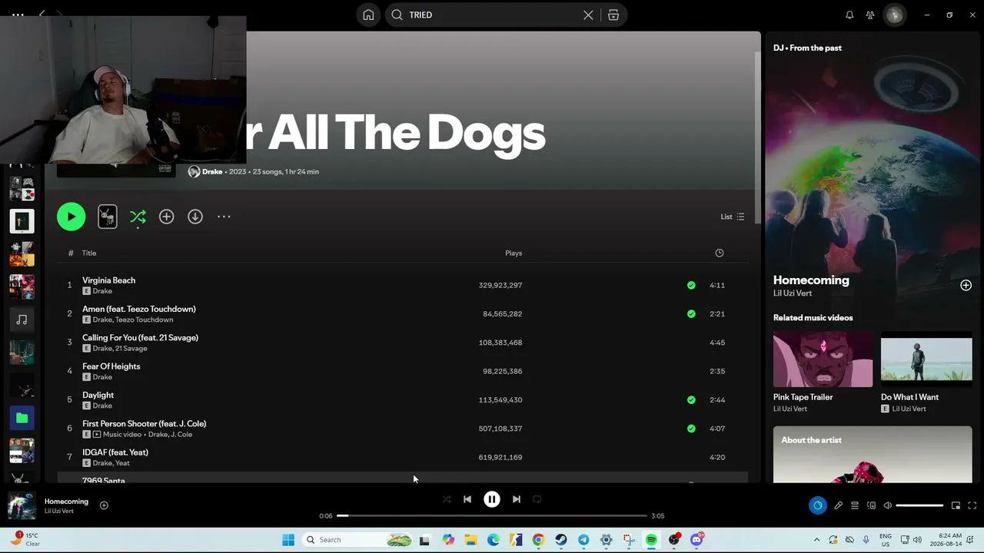Open Connect to a device

tap(871, 505)
